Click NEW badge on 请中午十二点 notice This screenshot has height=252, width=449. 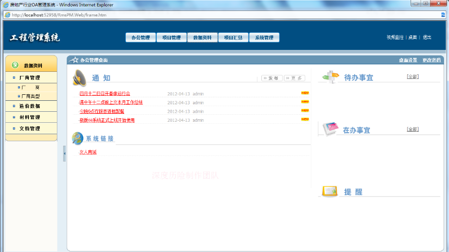(305, 102)
